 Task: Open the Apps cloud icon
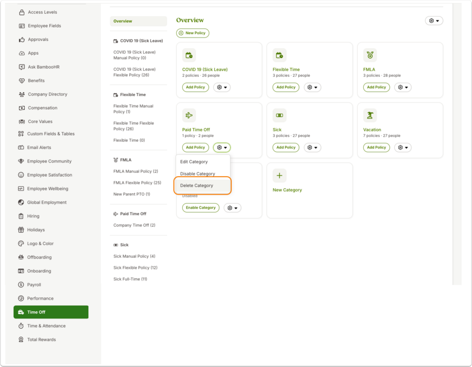coord(22,53)
